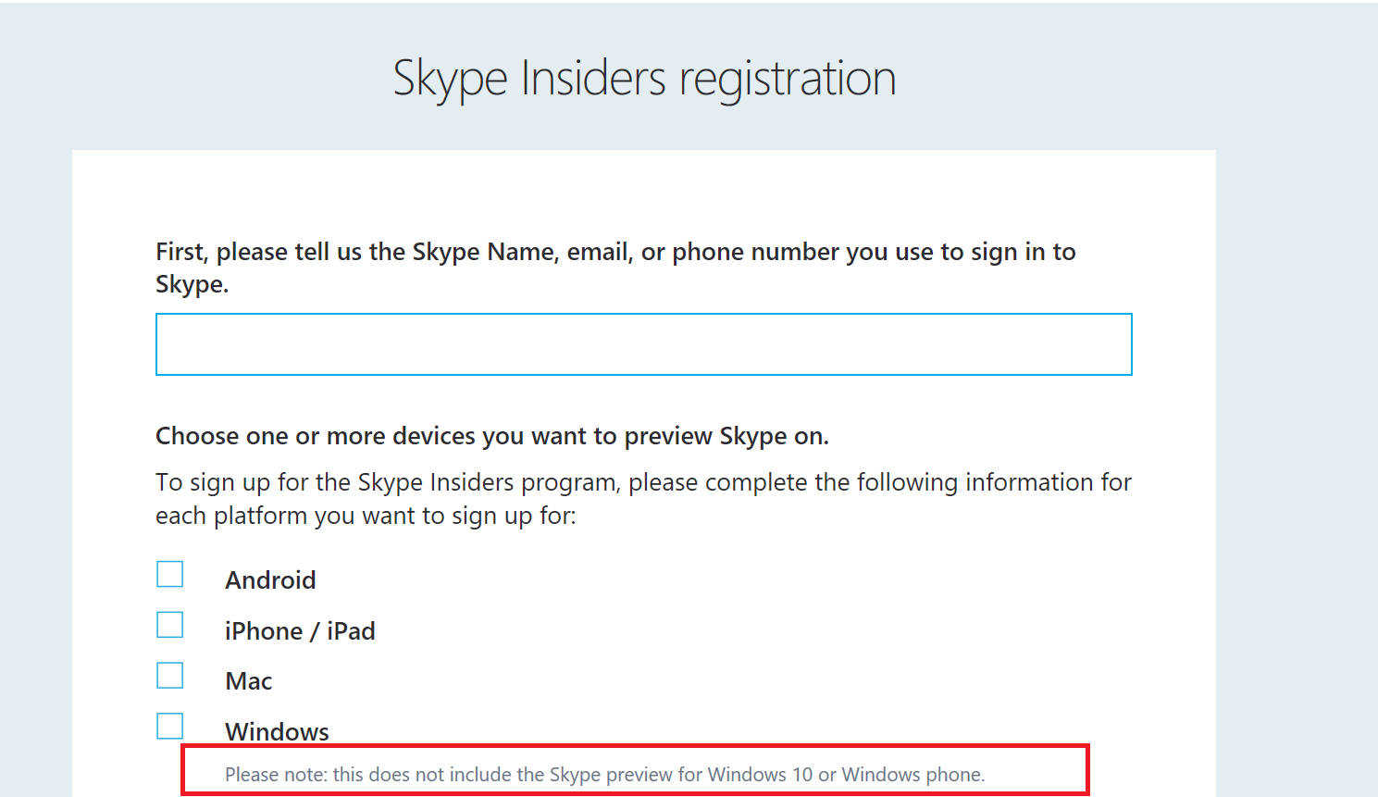Click the 'Please note' Windows 10 disclaimer text
Image resolution: width=1378 pixels, height=797 pixels.
605,775
